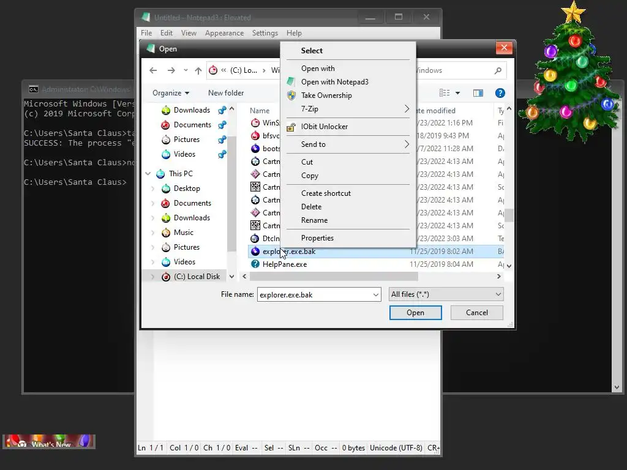Open the All files (*.*) type filter
Viewport: 627px width, 470px height.
tap(446, 294)
